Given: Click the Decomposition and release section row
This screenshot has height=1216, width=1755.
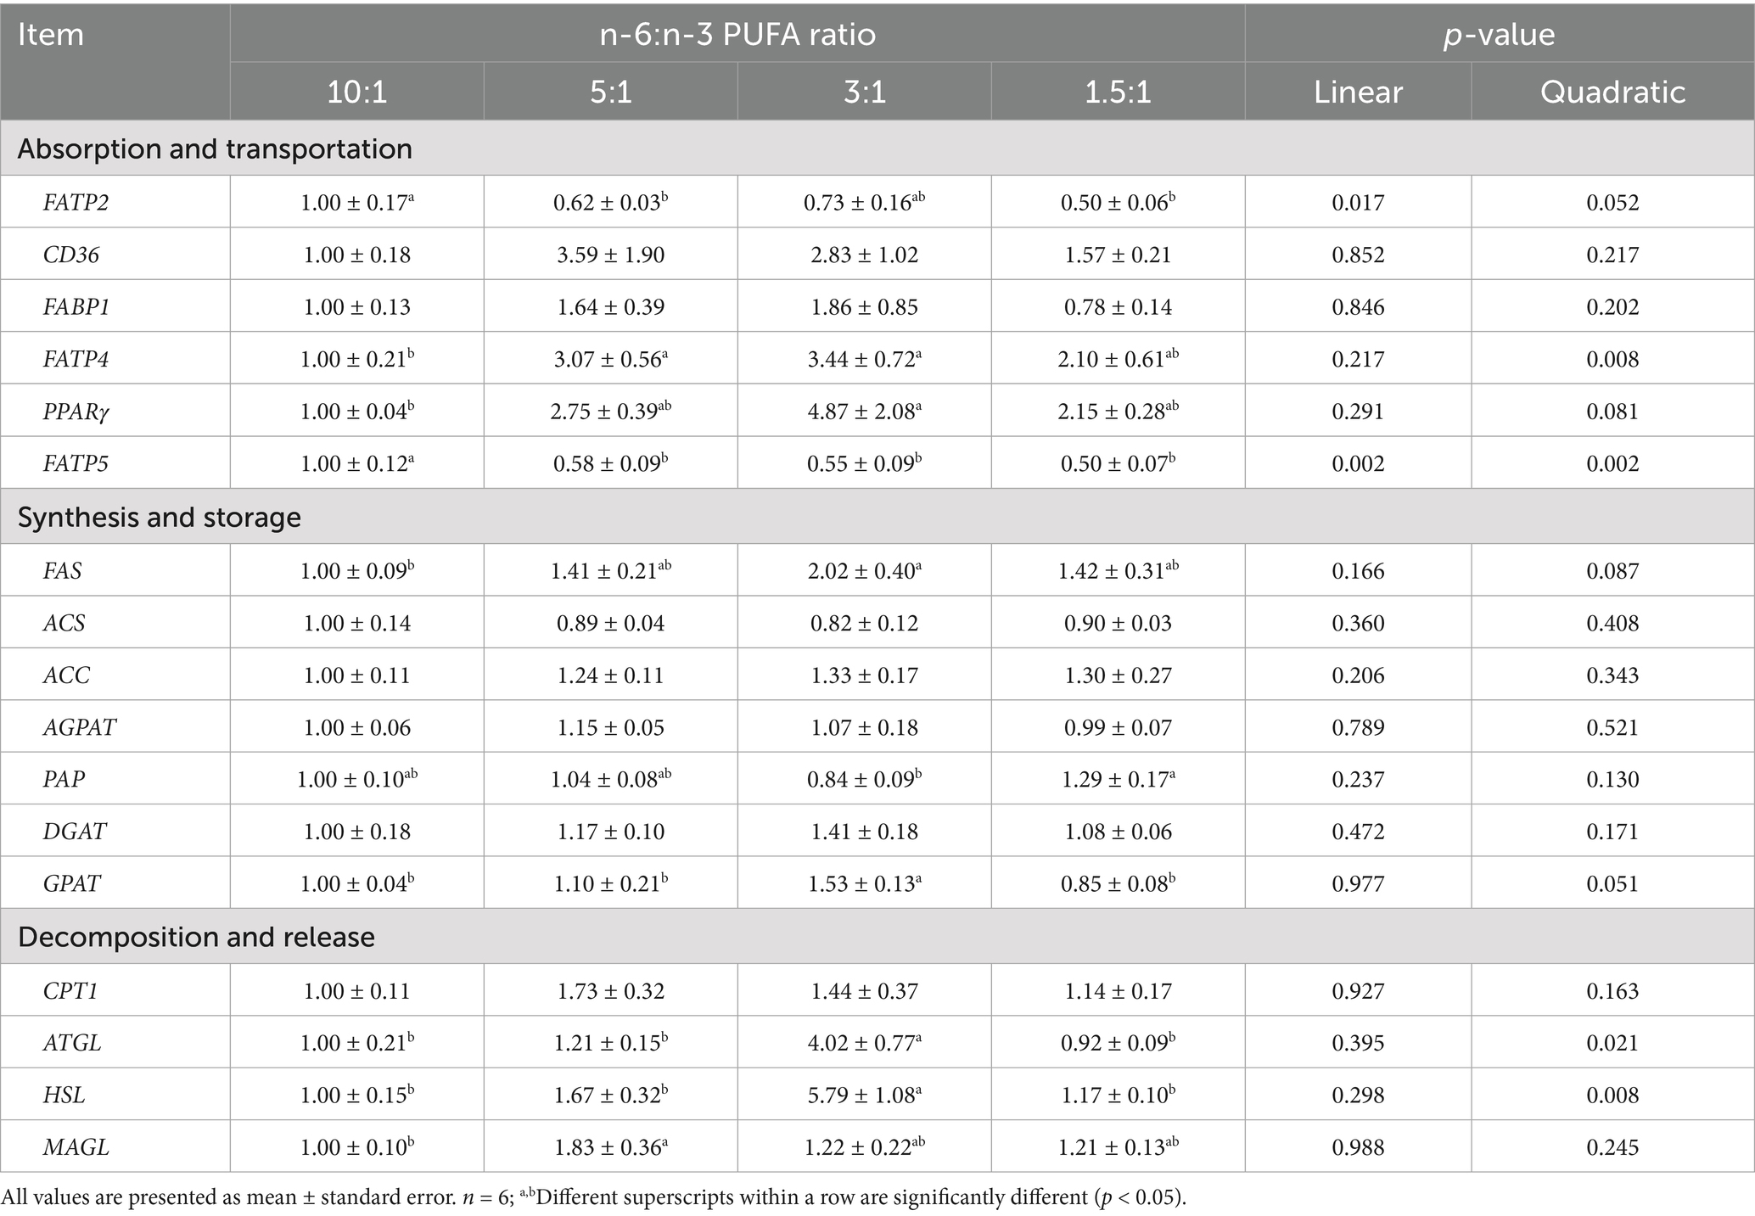Looking at the screenshot, I should click(196, 936).
